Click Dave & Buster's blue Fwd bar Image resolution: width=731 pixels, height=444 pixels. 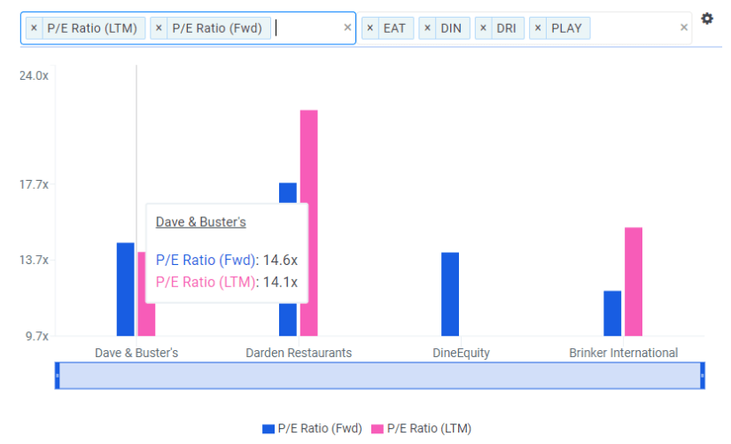coord(126,289)
